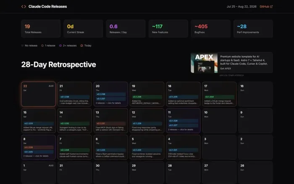294x184 pixels.
Task: Click the ~117 New Features stat card
Action: click(x=168, y=29)
